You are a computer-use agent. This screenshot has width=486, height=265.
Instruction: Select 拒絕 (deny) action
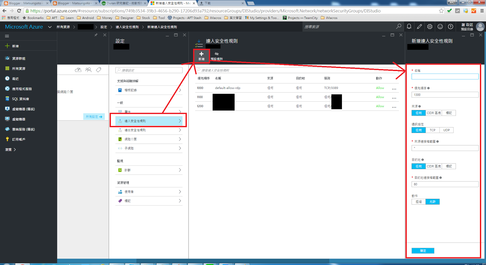click(x=419, y=202)
